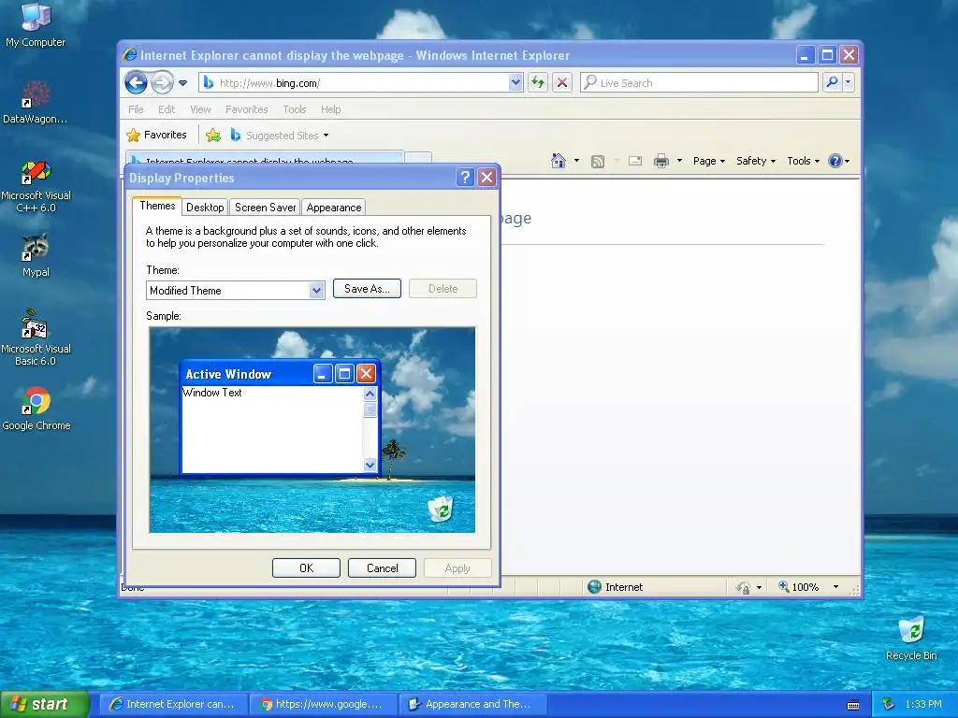Click the keyboard icon in system tray
Viewport: 958px width, 718px height.
tap(853, 705)
